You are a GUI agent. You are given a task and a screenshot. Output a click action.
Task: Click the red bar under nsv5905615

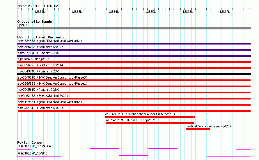pos(134,93)
